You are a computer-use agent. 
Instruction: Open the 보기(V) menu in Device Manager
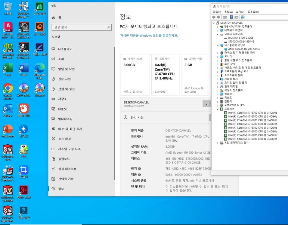[x=240, y=12]
